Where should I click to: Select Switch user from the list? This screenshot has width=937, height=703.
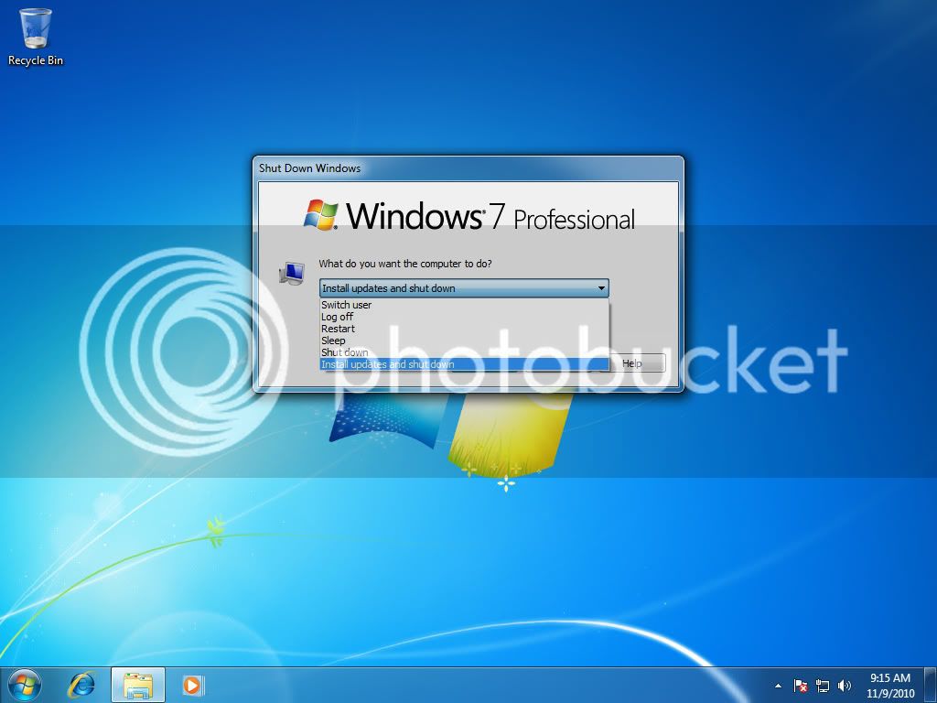(x=346, y=304)
